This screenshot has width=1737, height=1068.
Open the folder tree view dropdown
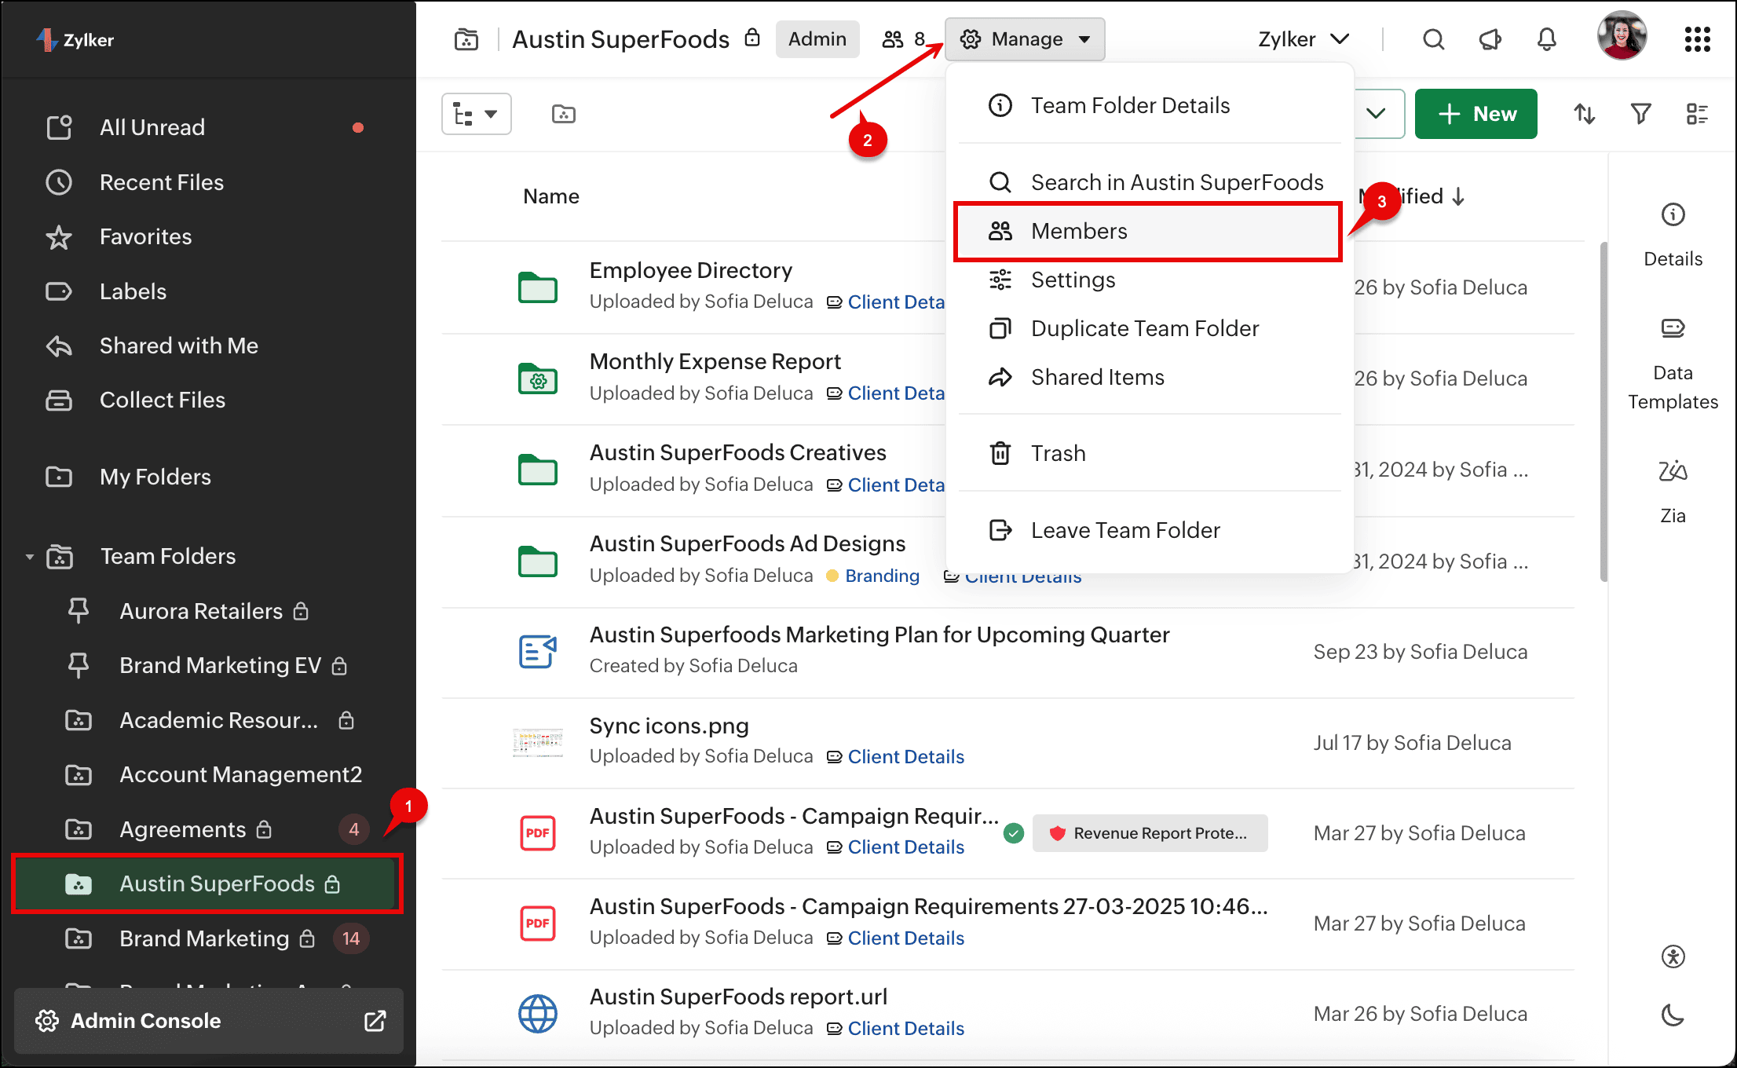476,114
